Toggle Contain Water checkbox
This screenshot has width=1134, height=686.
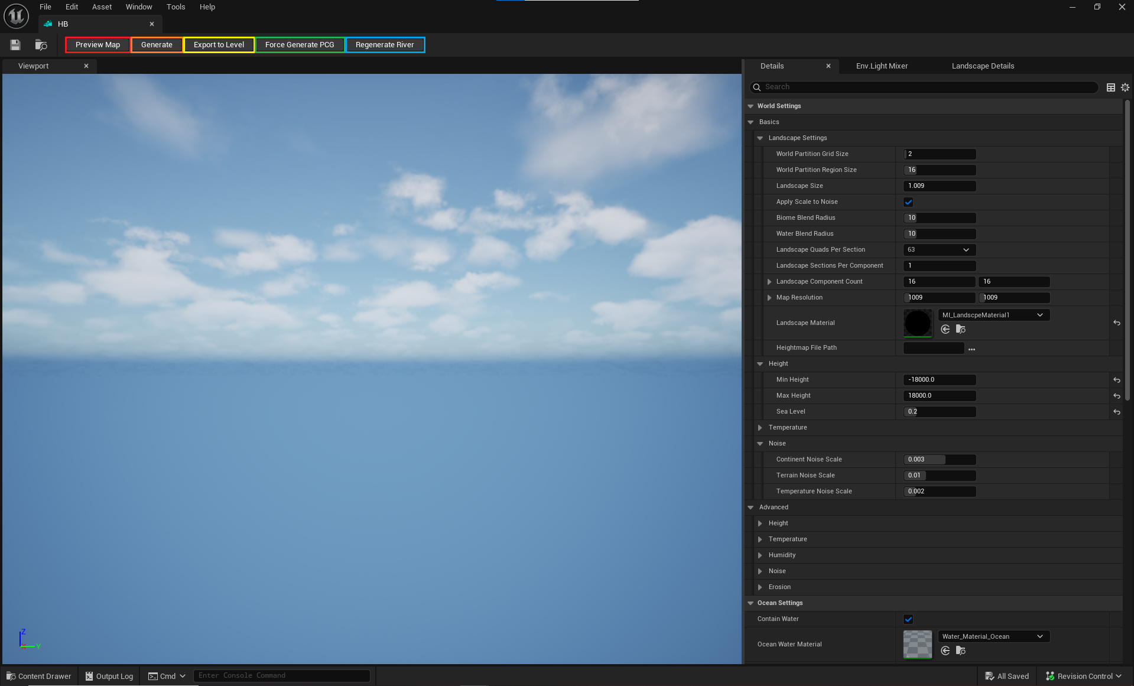coord(908,619)
